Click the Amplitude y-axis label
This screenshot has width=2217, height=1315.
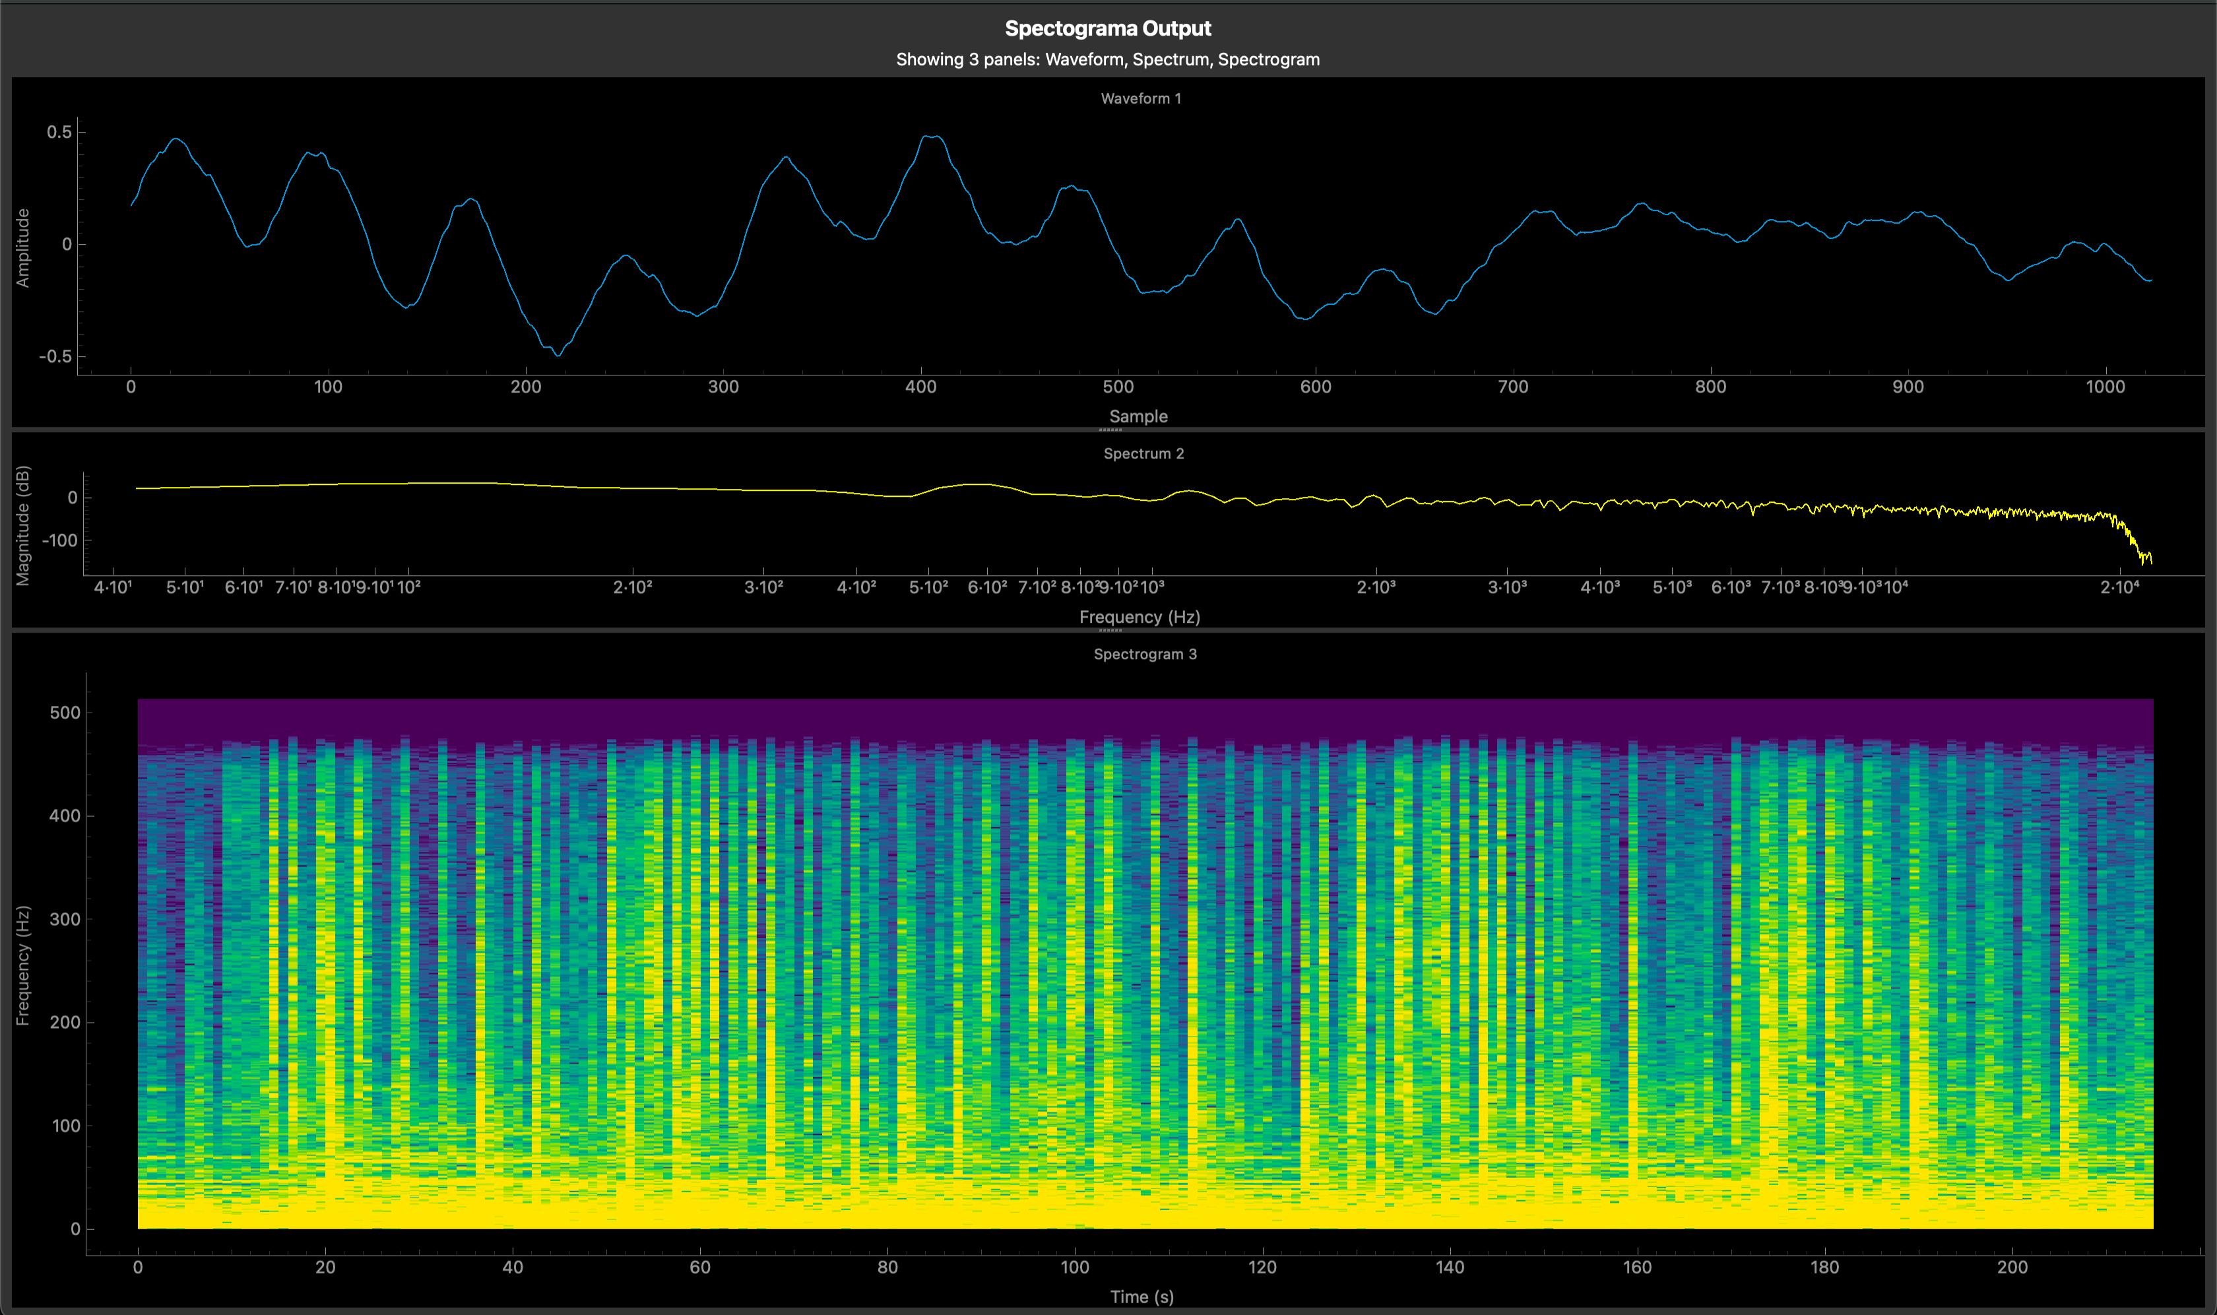coord(23,247)
